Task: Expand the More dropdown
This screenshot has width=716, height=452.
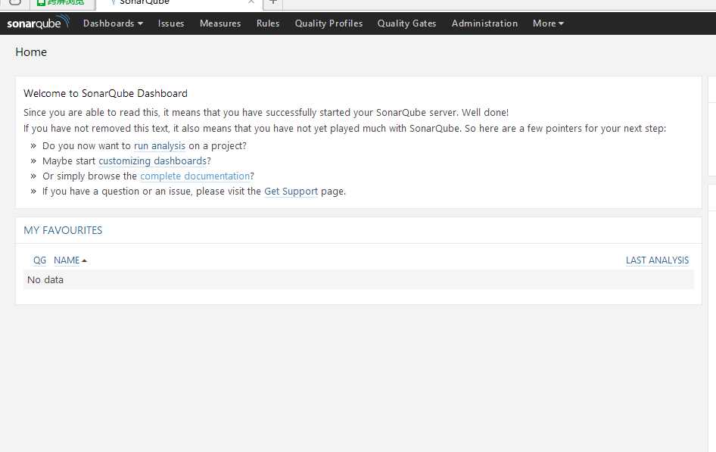Action: (x=548, y=23)
